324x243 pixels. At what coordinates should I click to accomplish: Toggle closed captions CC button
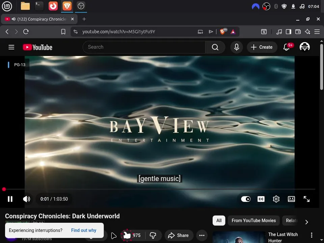(261, 199)
